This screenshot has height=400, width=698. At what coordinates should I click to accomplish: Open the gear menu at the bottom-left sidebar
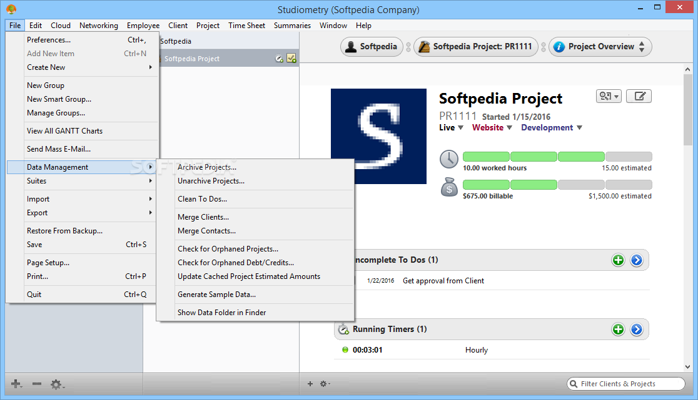click(57, 384)
